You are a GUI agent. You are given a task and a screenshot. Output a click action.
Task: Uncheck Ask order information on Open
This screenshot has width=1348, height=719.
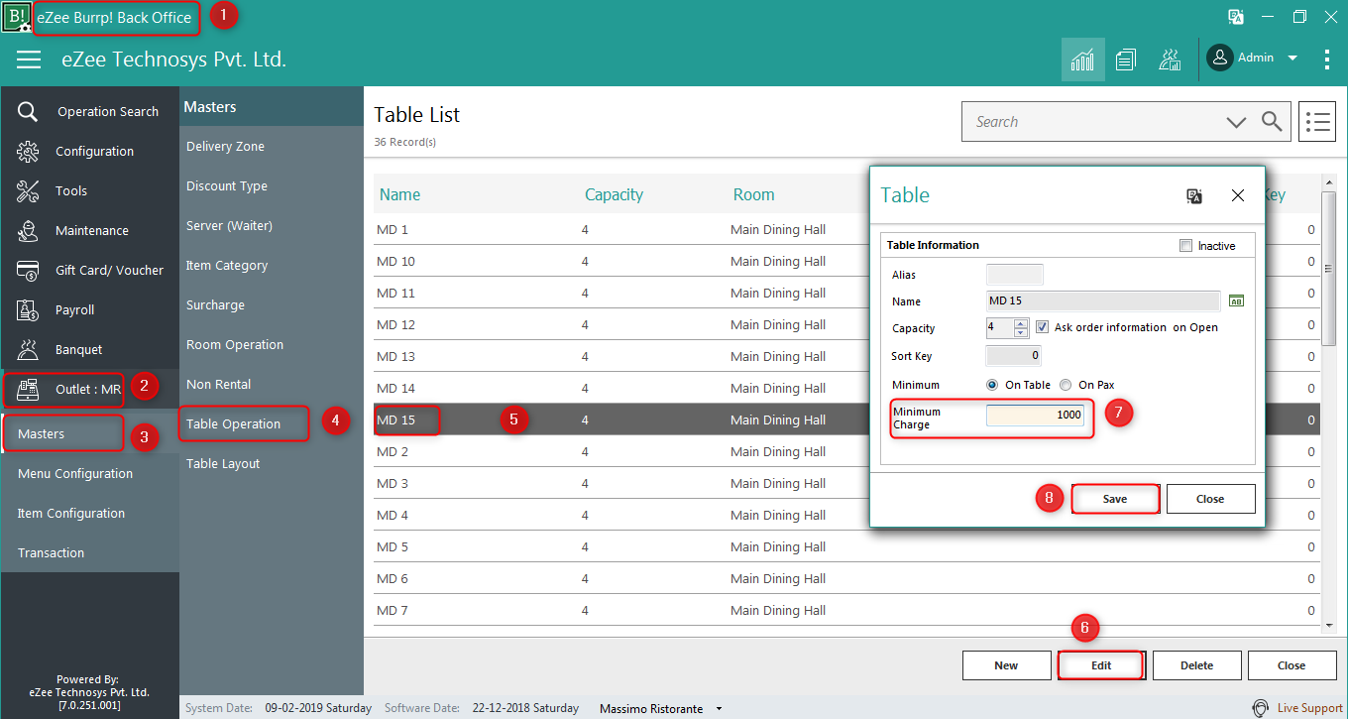(x=1042, y=326)
